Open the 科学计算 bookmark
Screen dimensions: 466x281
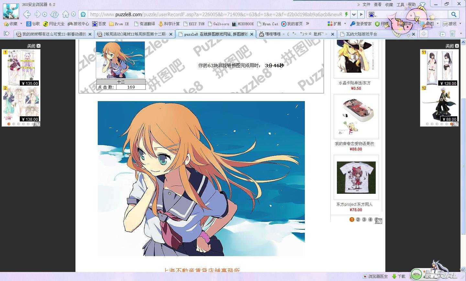coord(169,24)
